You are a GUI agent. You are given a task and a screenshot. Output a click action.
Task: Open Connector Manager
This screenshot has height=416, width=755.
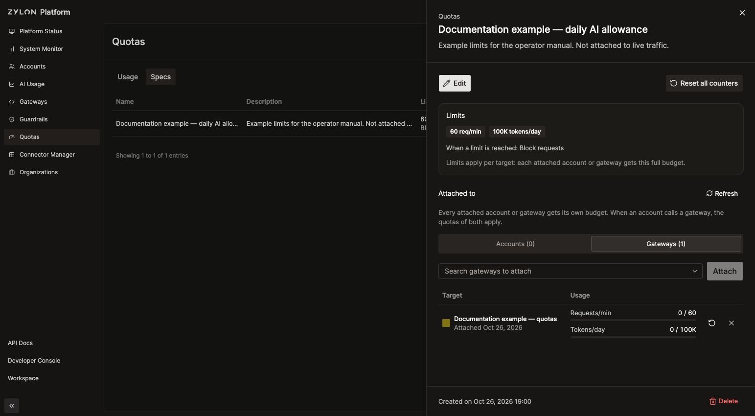(51, 155)
